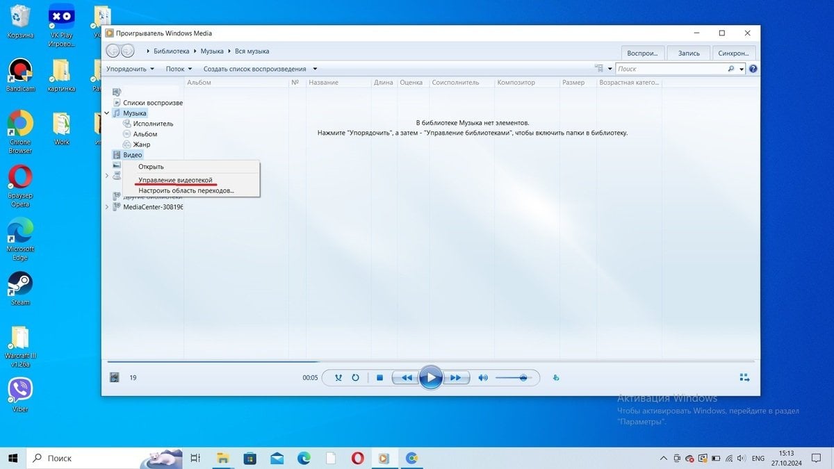Toggle shuffle mode in playback bar

(x=338, y=378)
